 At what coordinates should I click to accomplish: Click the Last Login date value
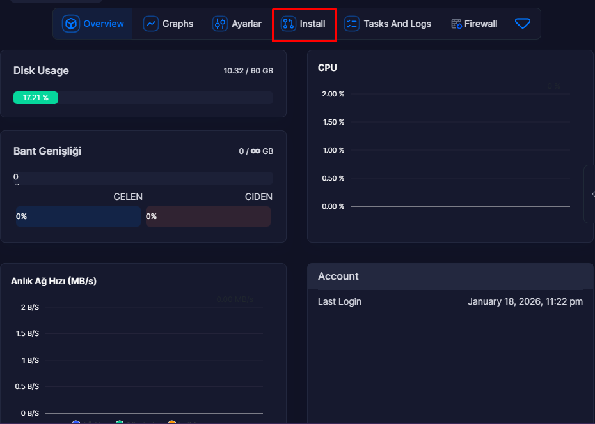[x=525, y=301]
